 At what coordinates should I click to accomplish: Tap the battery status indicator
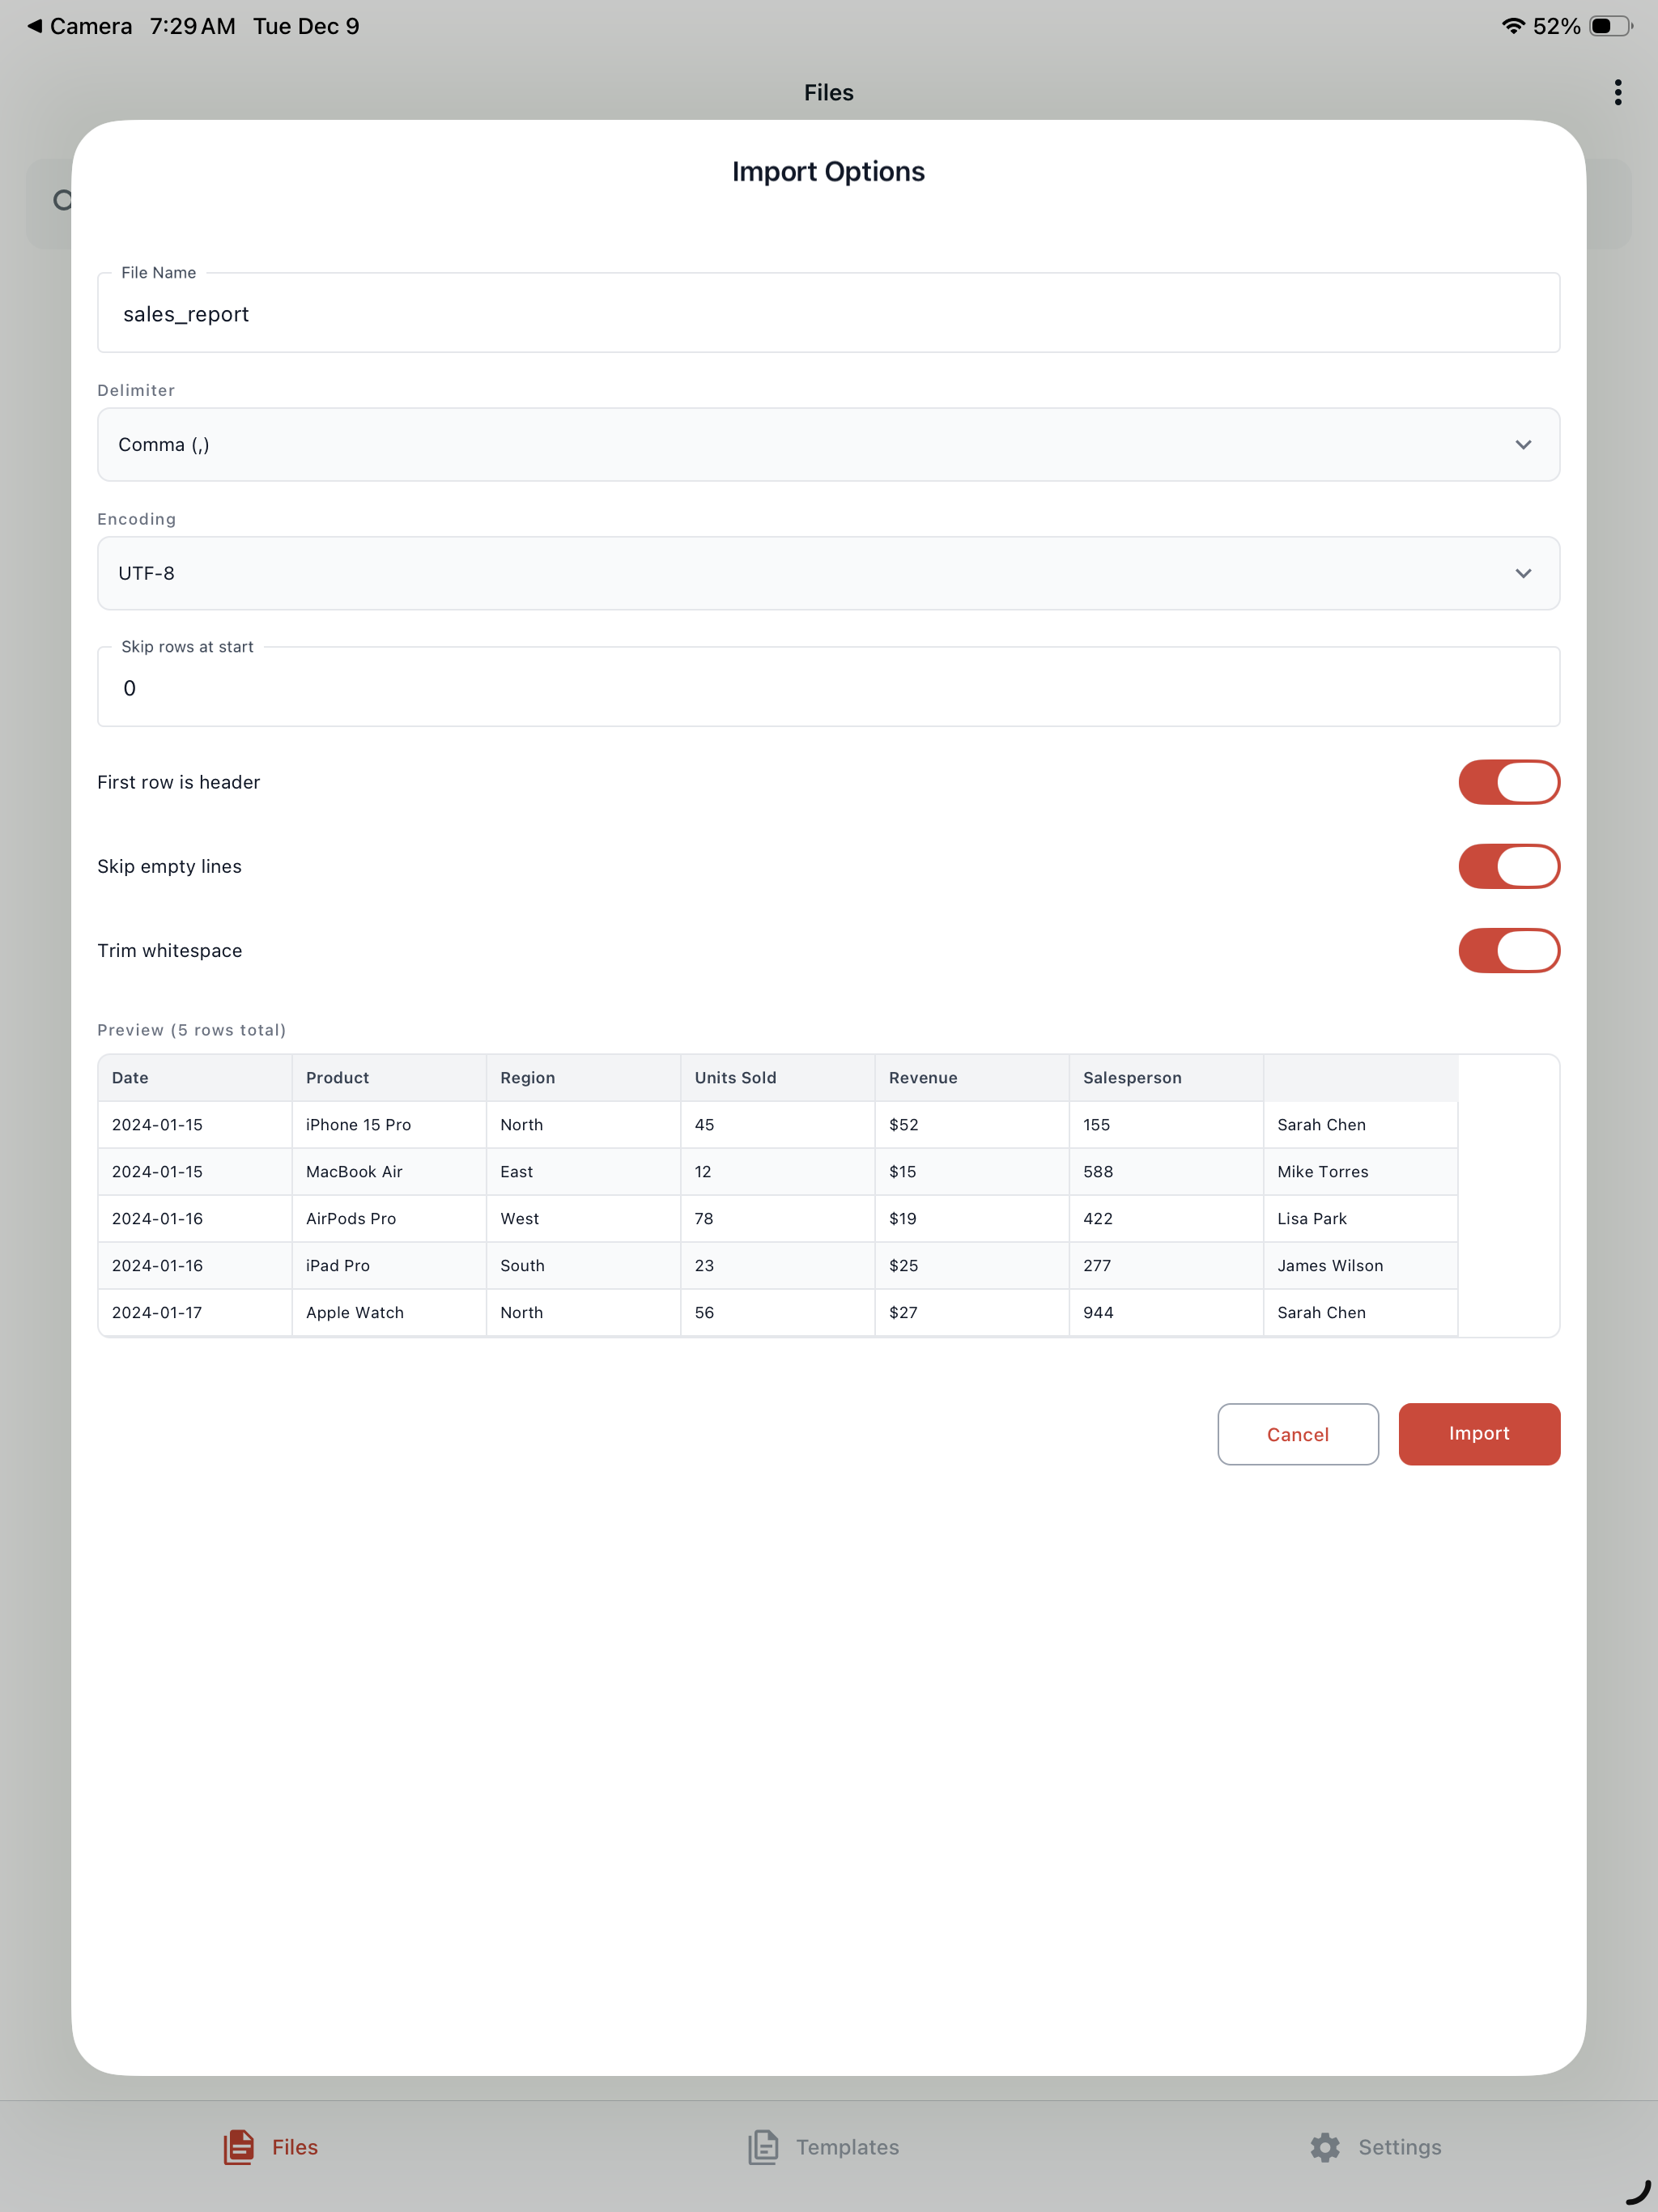[x=1610, y=26]
